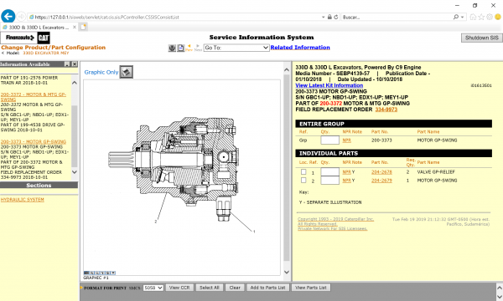Close the 330D & 330D L Excavators tab
Viewport: 503px width, 301px height.
click(x=75, y=28)
